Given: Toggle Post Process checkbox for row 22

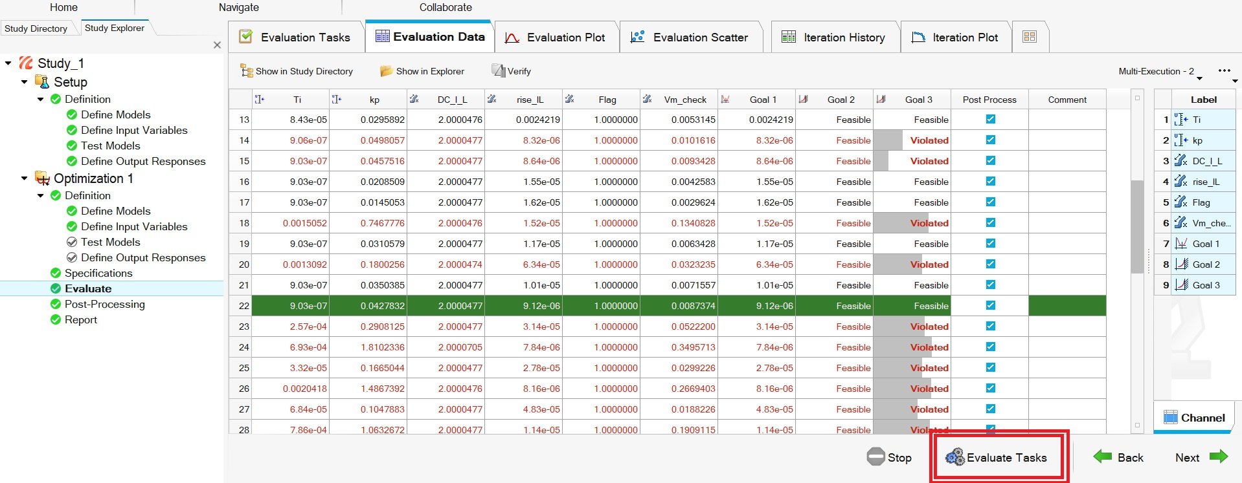Looking at the screenshot, I should [x=991, y=305].
